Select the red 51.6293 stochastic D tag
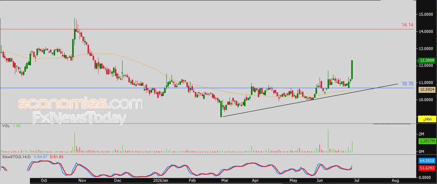The height and width of the screenshot is (184, 437). [x=427, y=168]
